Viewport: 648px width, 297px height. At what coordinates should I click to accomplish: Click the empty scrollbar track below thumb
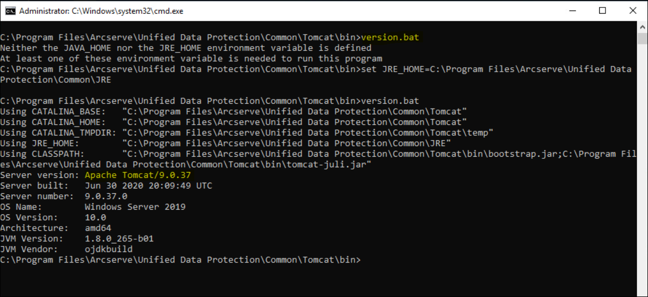642,169
